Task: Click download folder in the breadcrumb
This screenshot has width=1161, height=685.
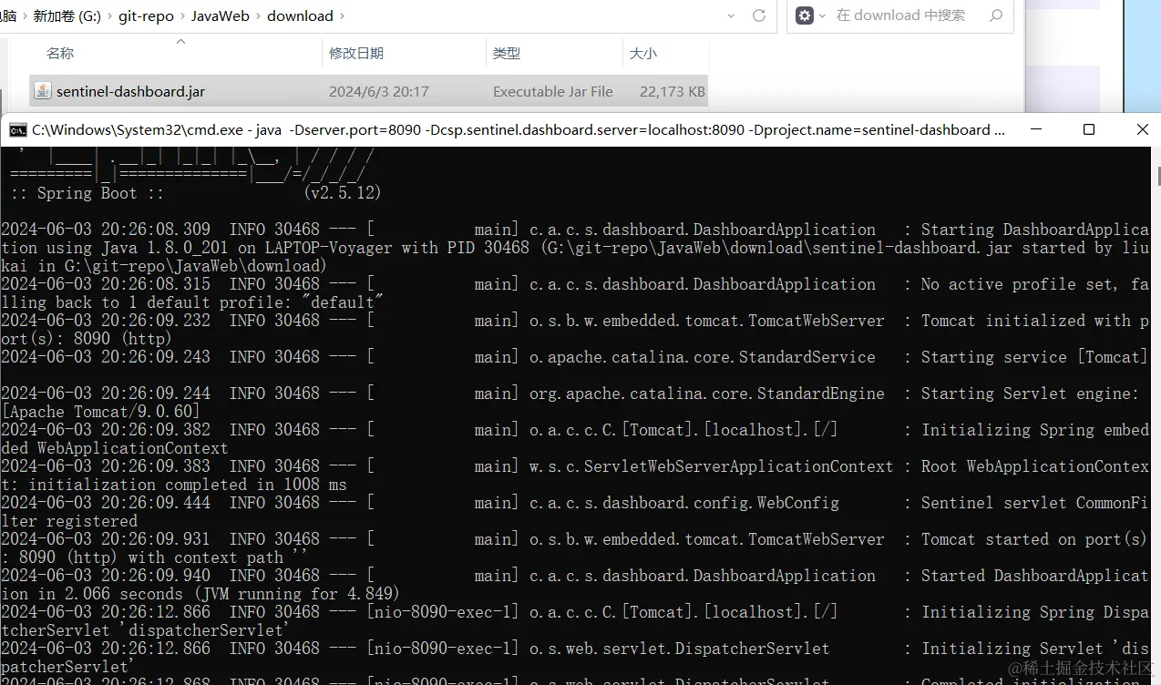Action: [x=300, y=16]
